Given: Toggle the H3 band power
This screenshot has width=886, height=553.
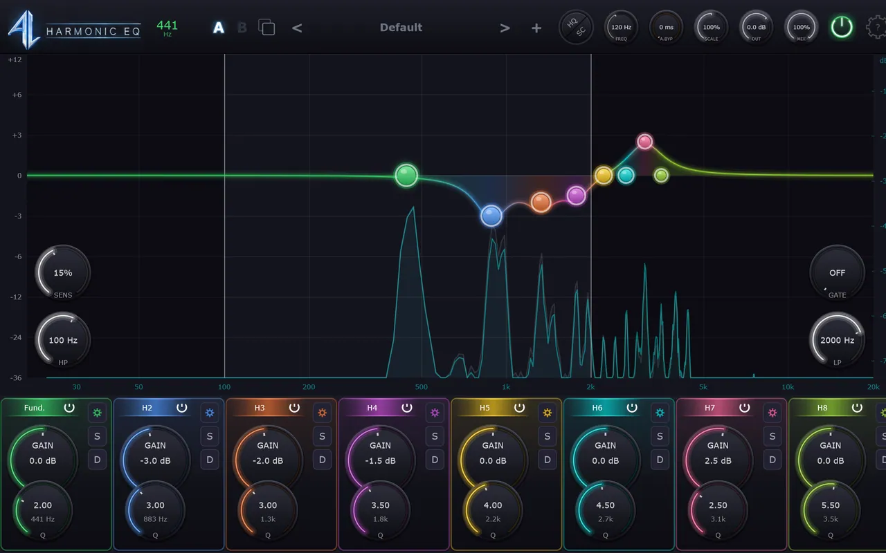Looking at the screenshot, I should pyautogui.click(x=294, y=408).
